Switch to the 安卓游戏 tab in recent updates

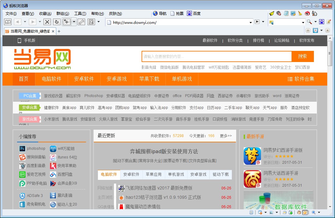pyautogui.click(x=198, y=175)
